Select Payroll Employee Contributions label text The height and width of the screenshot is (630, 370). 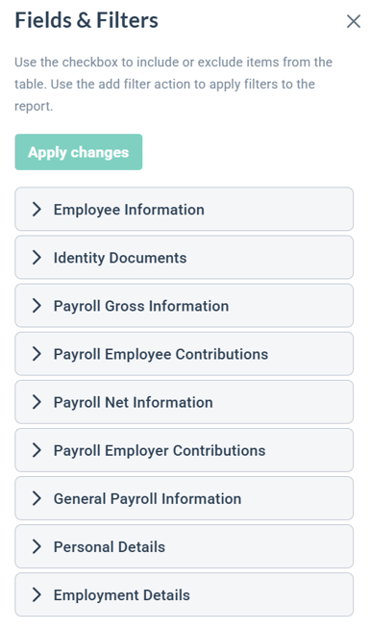pos(160,354)
